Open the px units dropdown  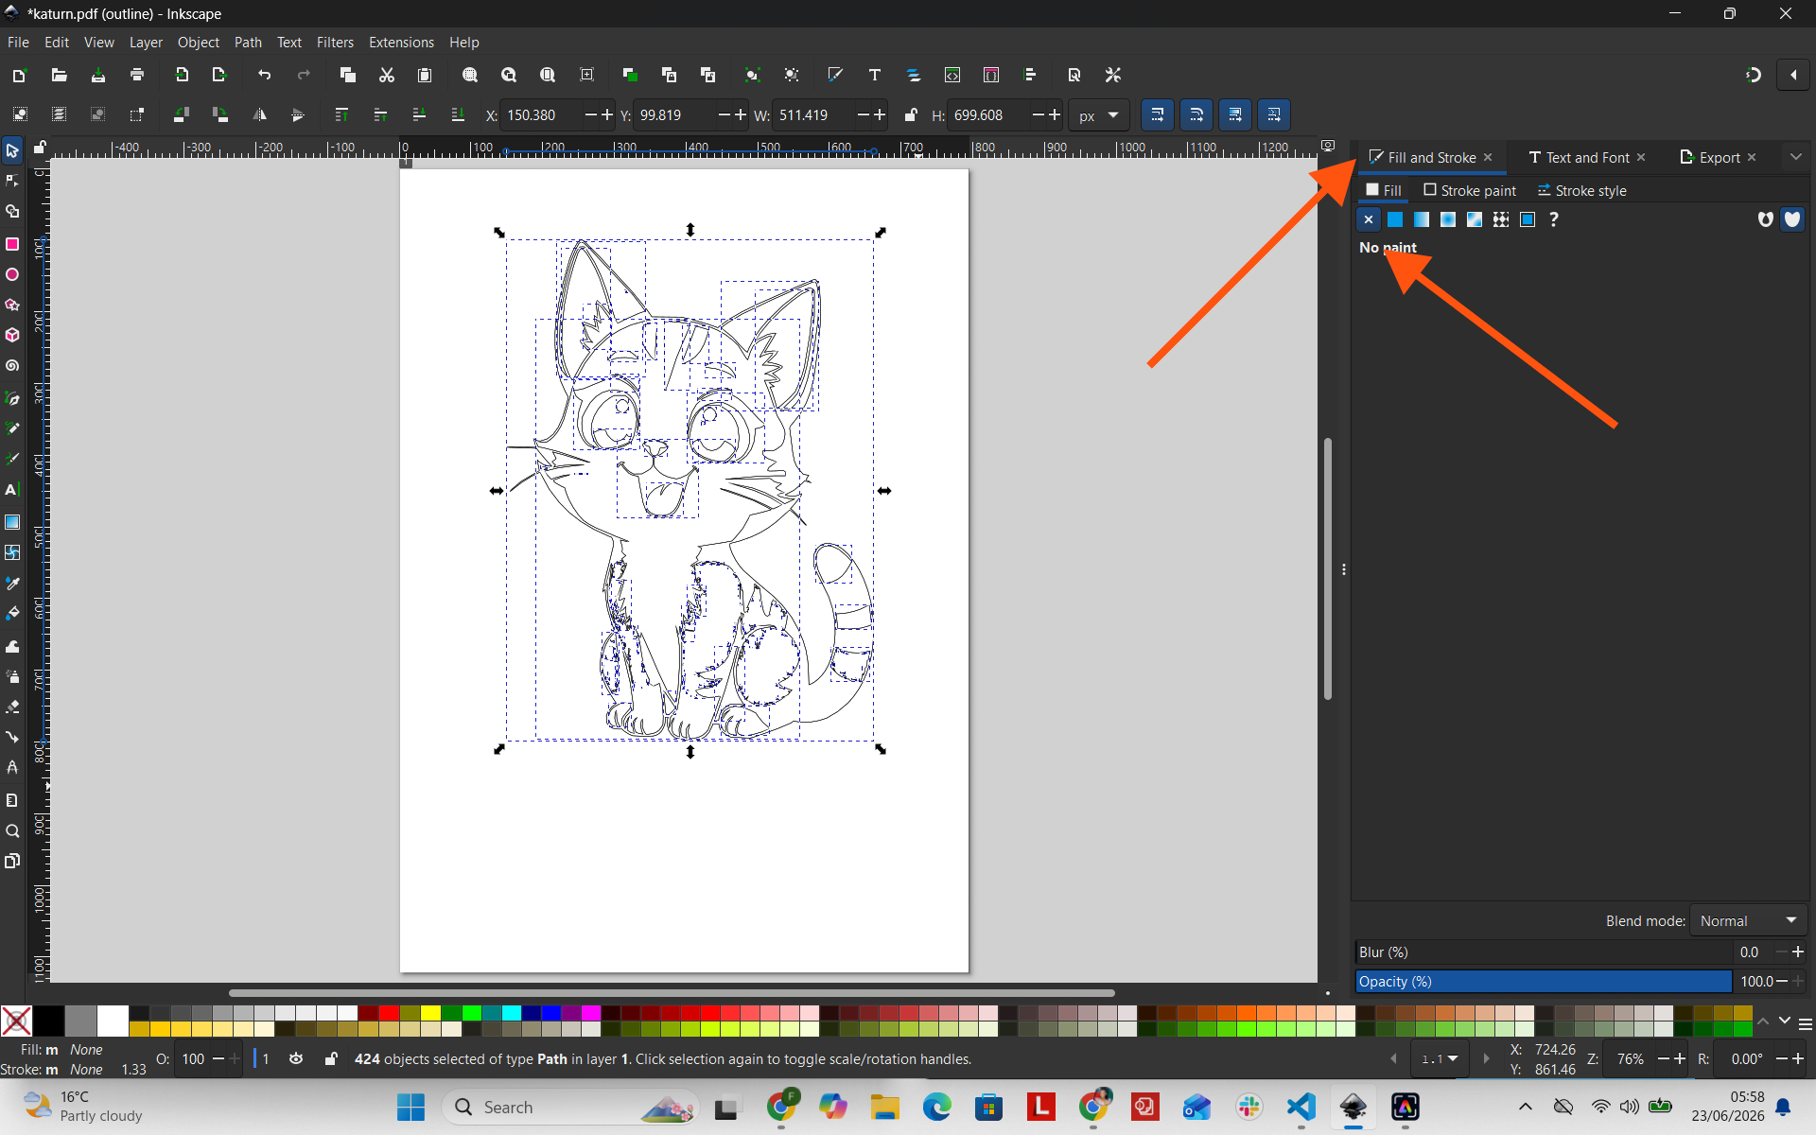tap(1099, 114)
